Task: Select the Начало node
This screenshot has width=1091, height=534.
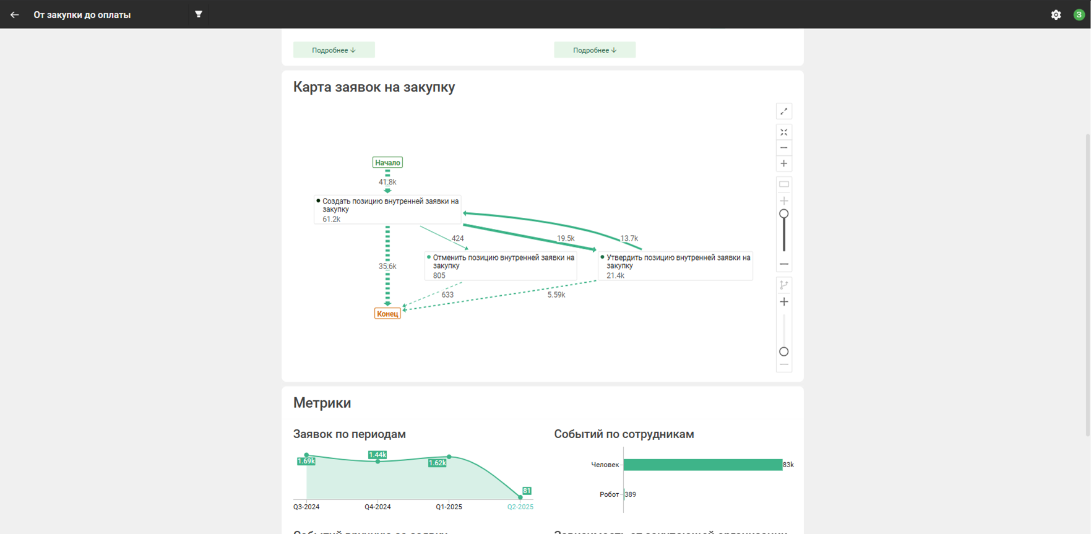Action: coord(387,163)
